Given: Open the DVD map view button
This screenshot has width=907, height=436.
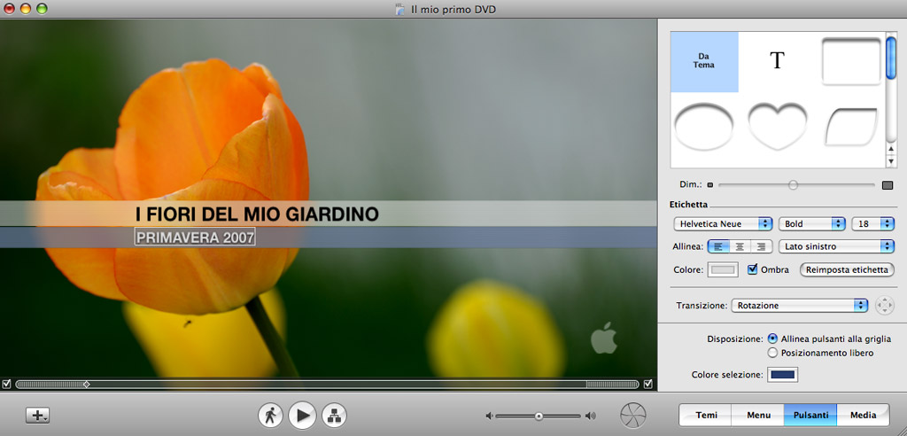Looking at the screenshot, I should (334, 415).
